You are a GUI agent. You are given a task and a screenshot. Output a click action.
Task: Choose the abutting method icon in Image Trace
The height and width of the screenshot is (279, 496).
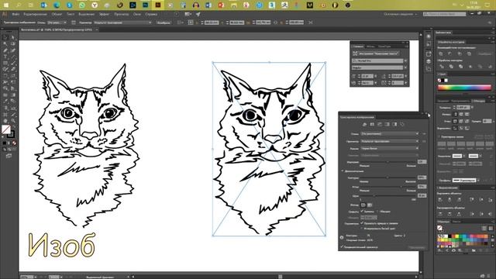click(x=363, y=205)
